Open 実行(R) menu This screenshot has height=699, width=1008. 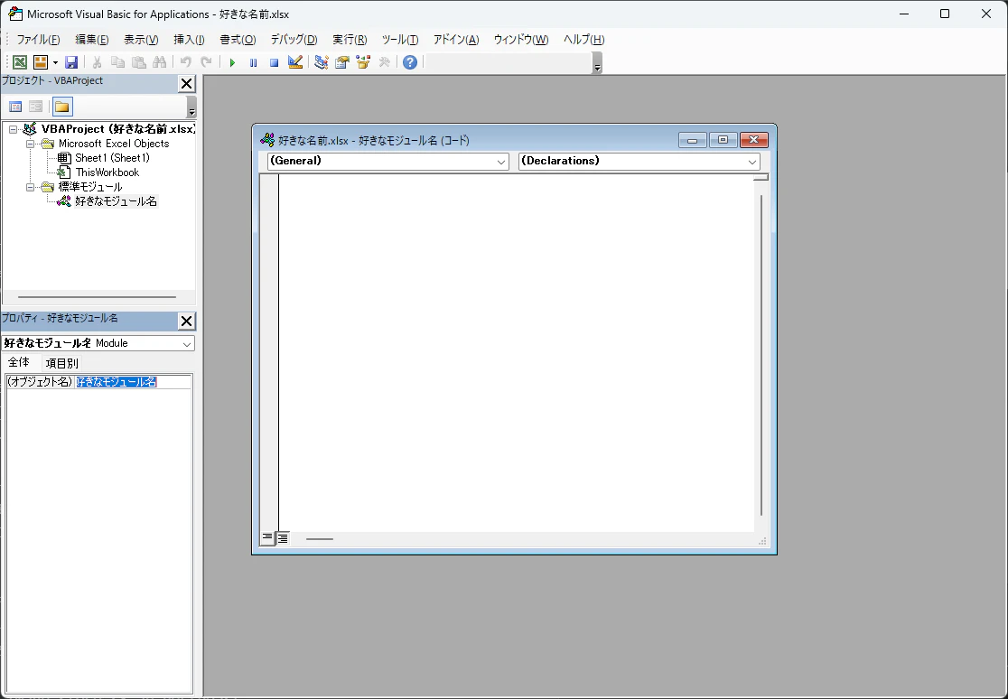tap(350, 39)
